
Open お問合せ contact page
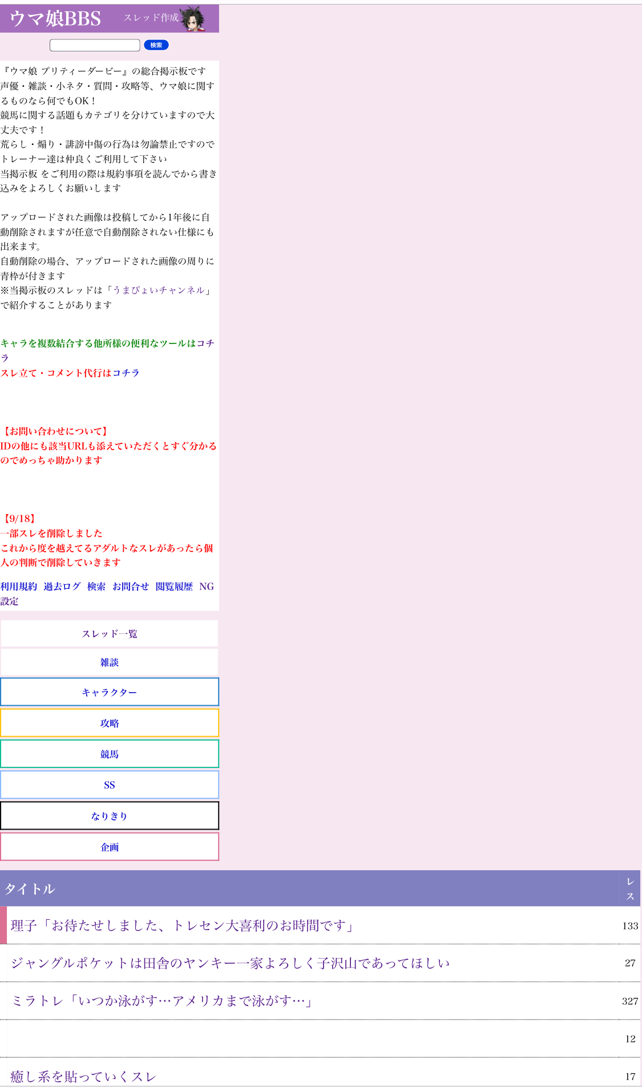click(x=130, y=587)
